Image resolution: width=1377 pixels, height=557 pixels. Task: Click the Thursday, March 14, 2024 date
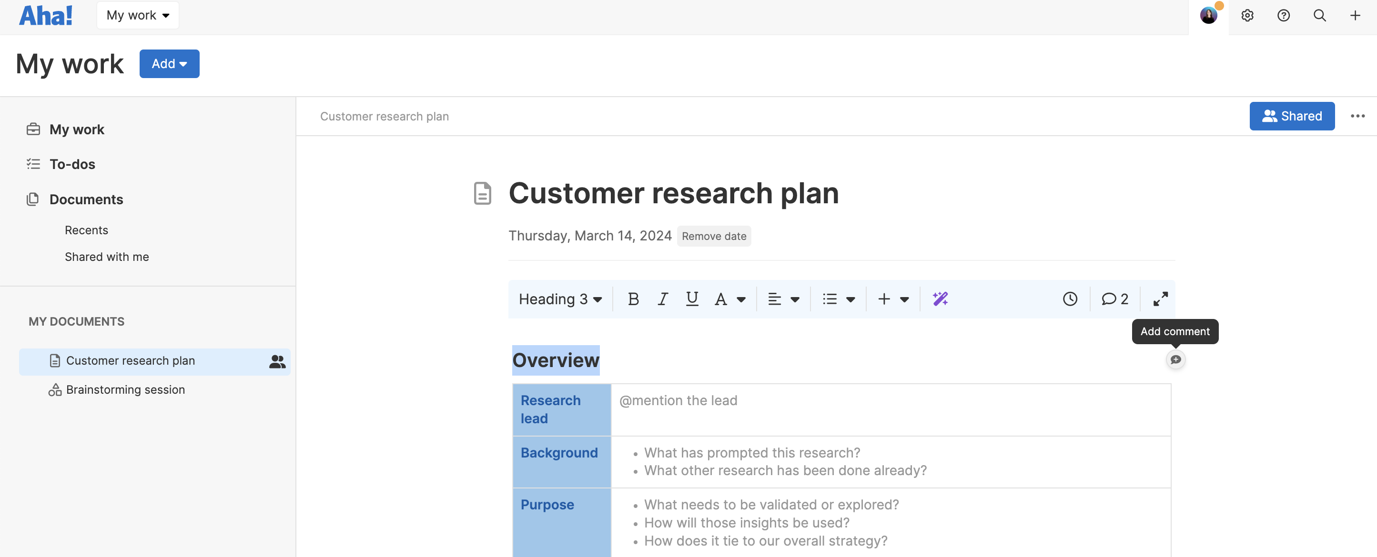pos(589,236)
